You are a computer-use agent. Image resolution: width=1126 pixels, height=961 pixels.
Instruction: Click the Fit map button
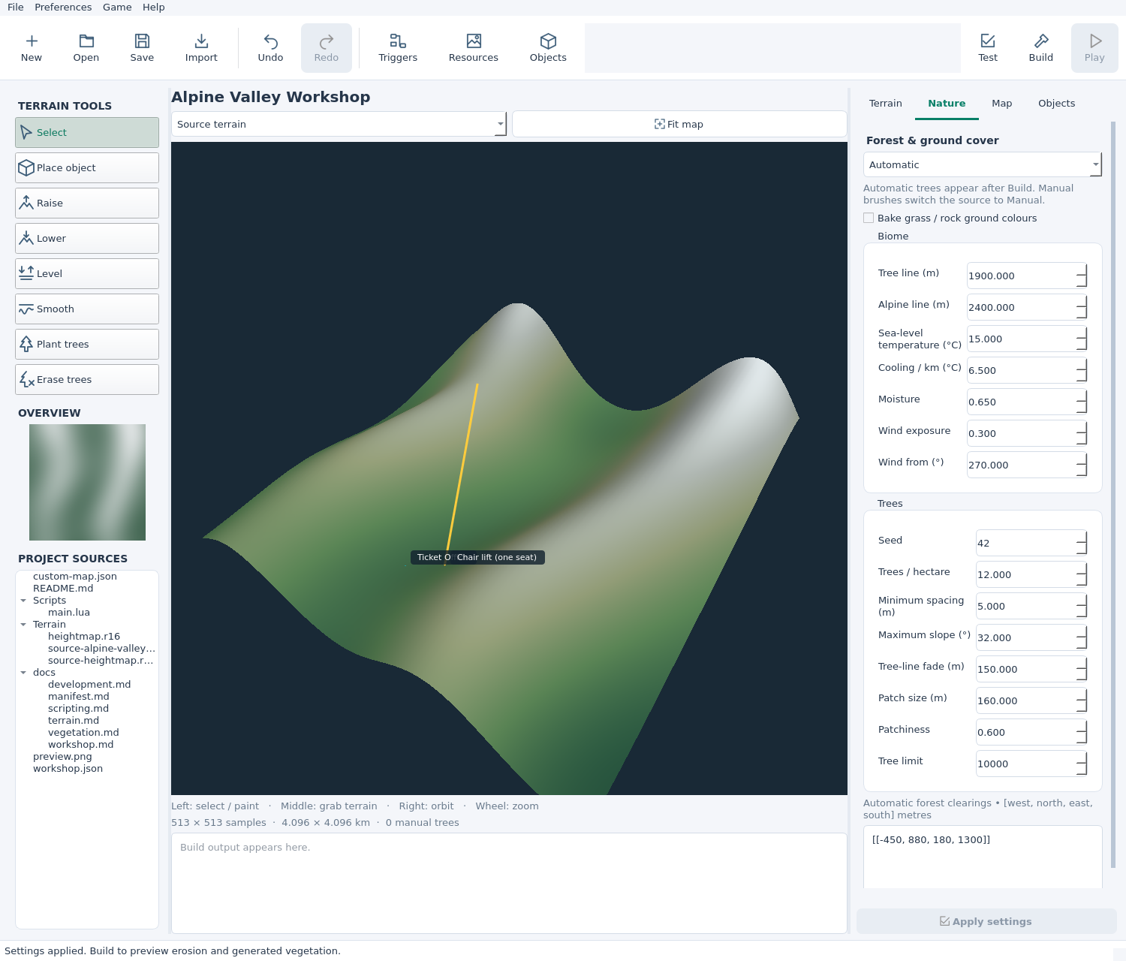(x=679, y=124)
